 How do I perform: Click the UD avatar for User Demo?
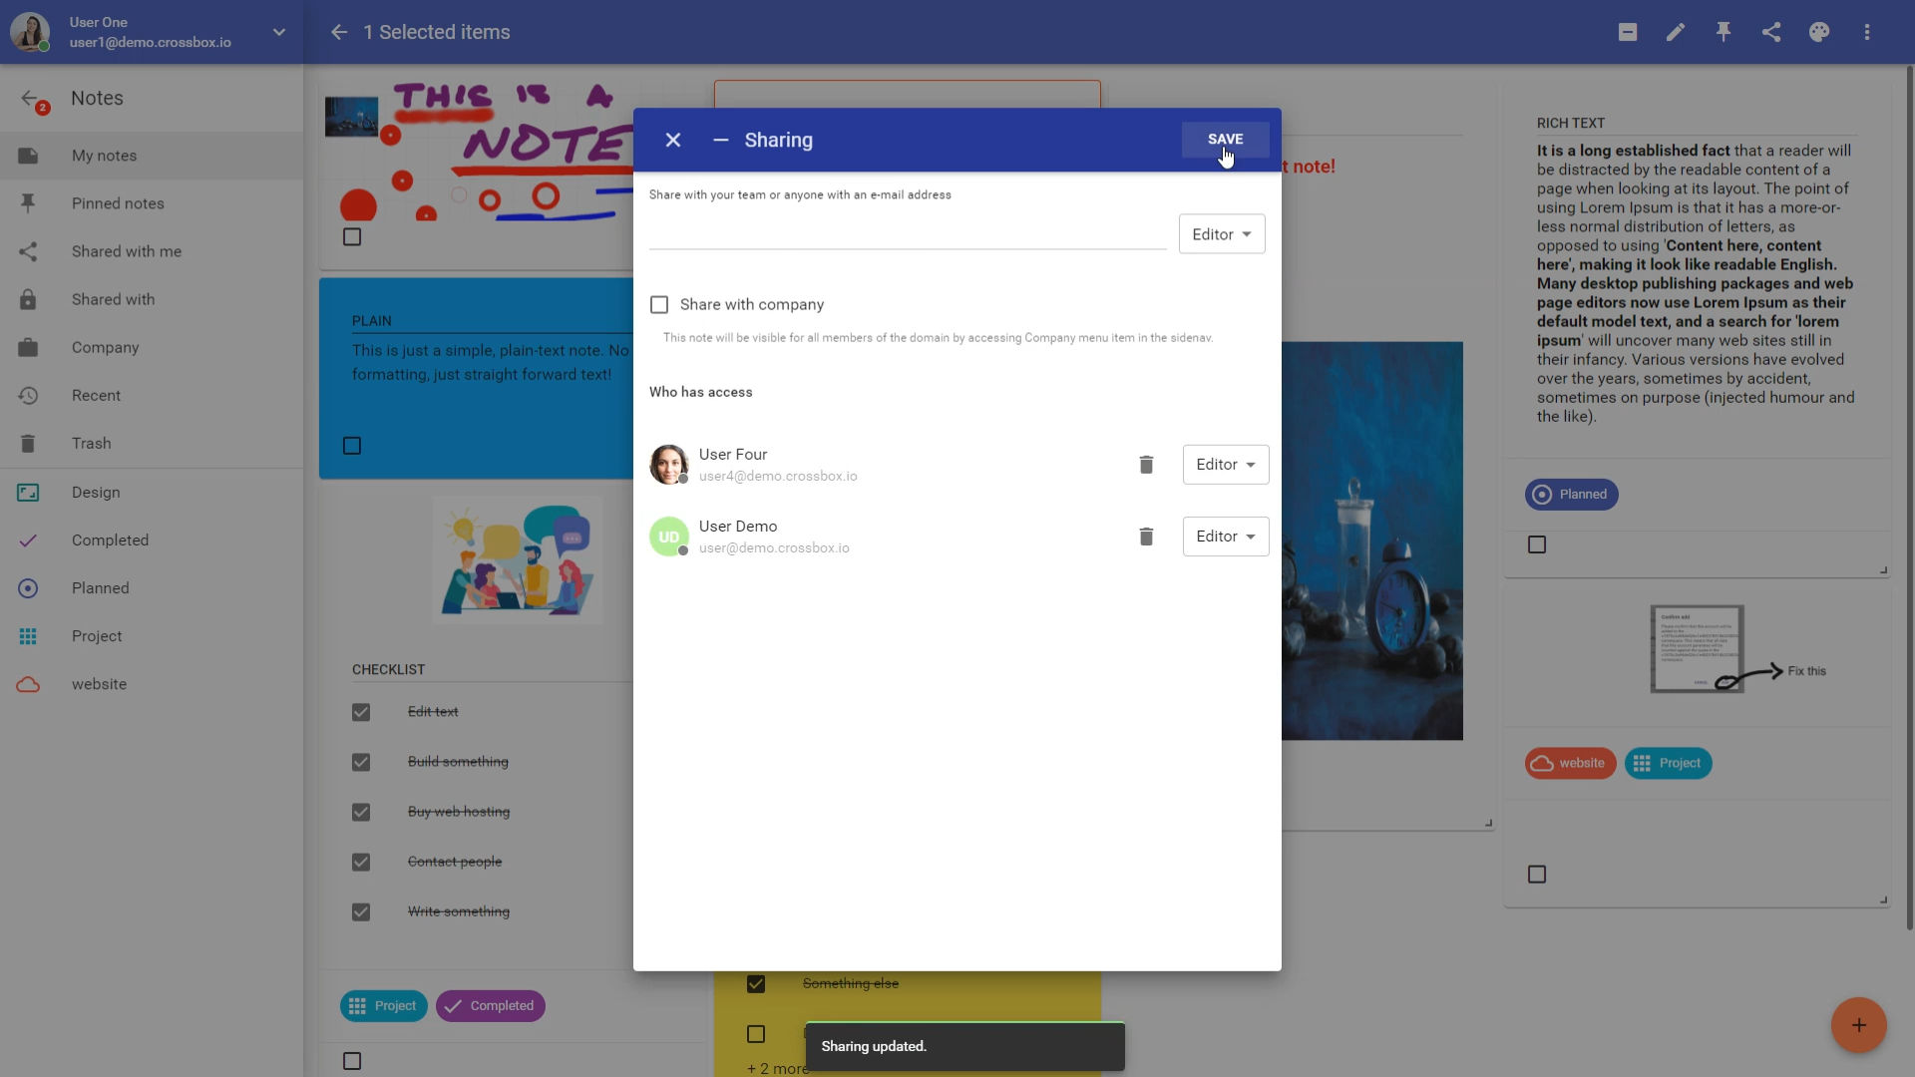tap(669, 537)
